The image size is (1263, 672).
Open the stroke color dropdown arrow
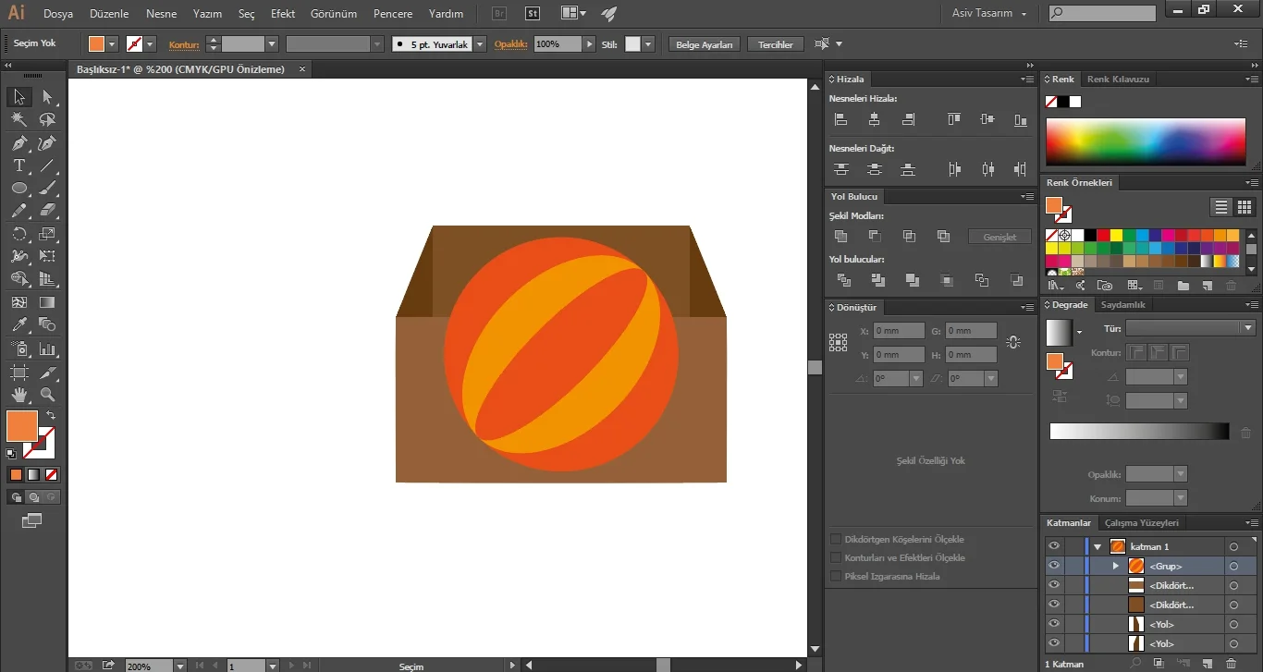click(150, 43)
